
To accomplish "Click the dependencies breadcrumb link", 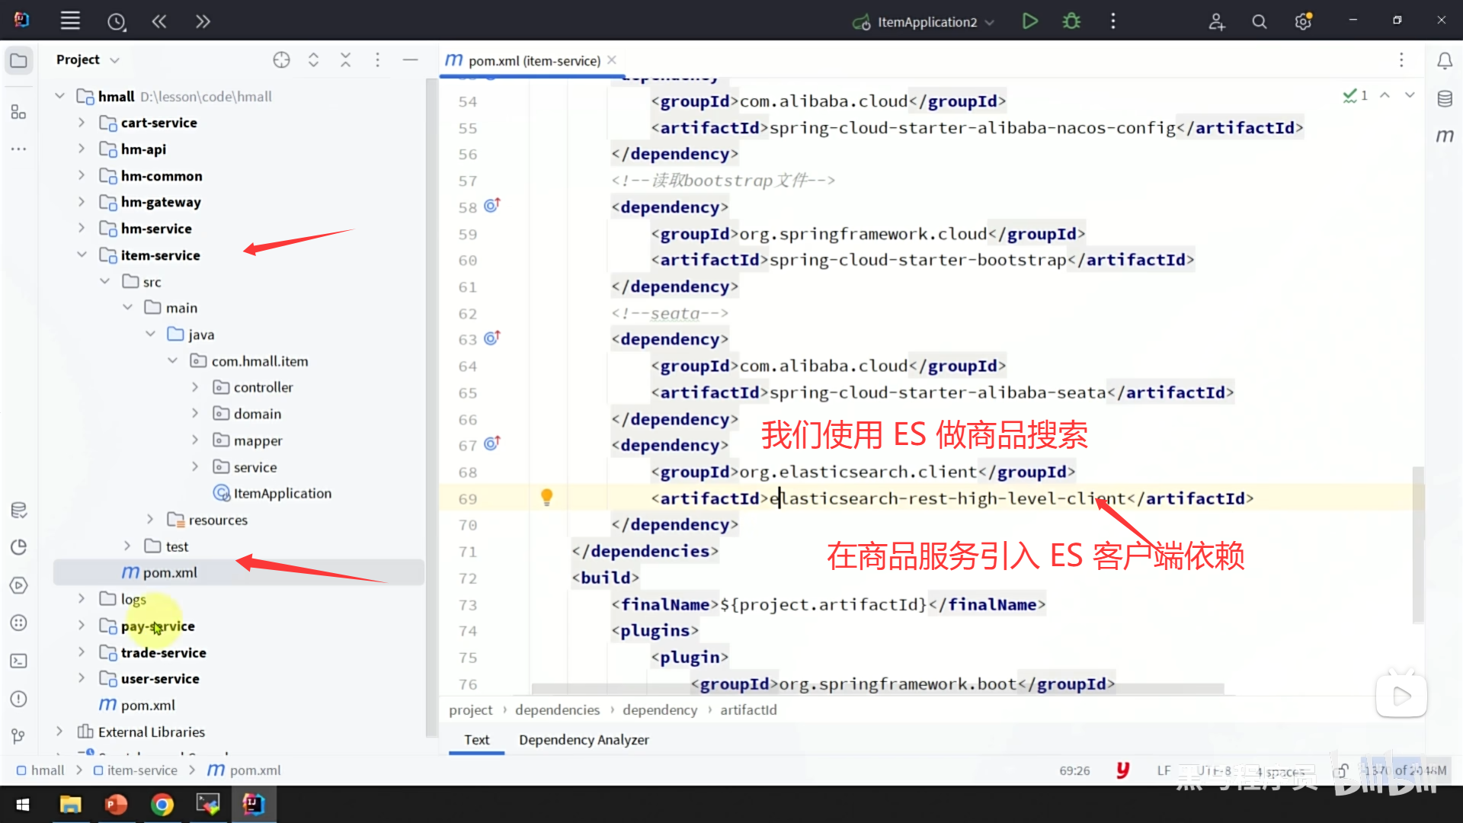I will click(557, 709).
